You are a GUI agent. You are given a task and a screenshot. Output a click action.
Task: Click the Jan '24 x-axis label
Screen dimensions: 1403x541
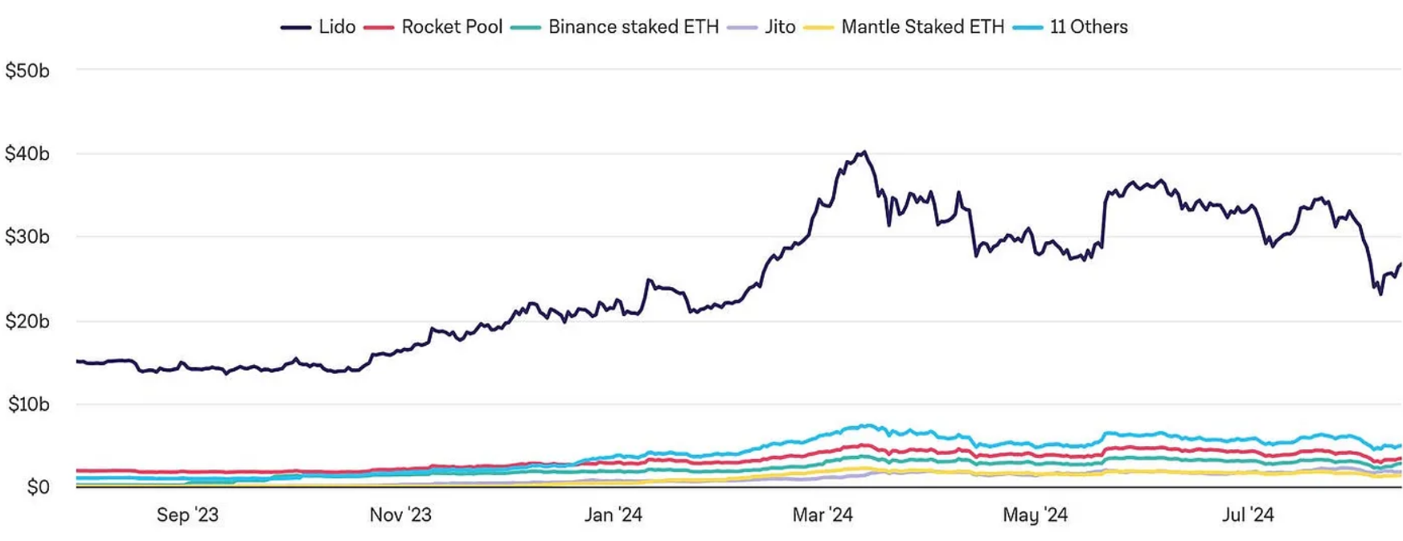613,514
